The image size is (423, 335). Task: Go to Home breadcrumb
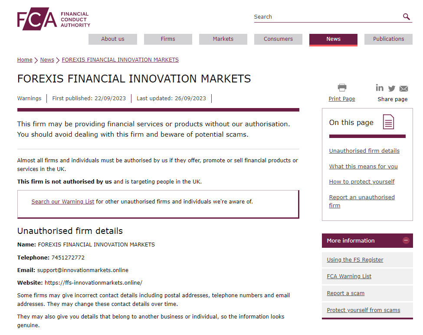click(x=25, y=60)
